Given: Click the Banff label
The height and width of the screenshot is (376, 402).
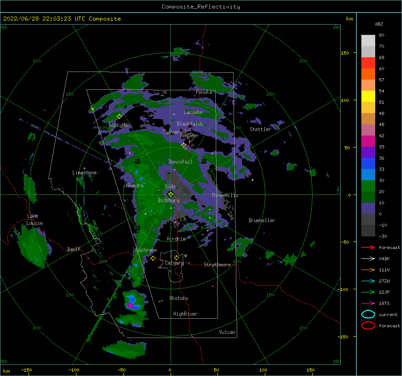Looking at the screenshot, I should (74, 249).
